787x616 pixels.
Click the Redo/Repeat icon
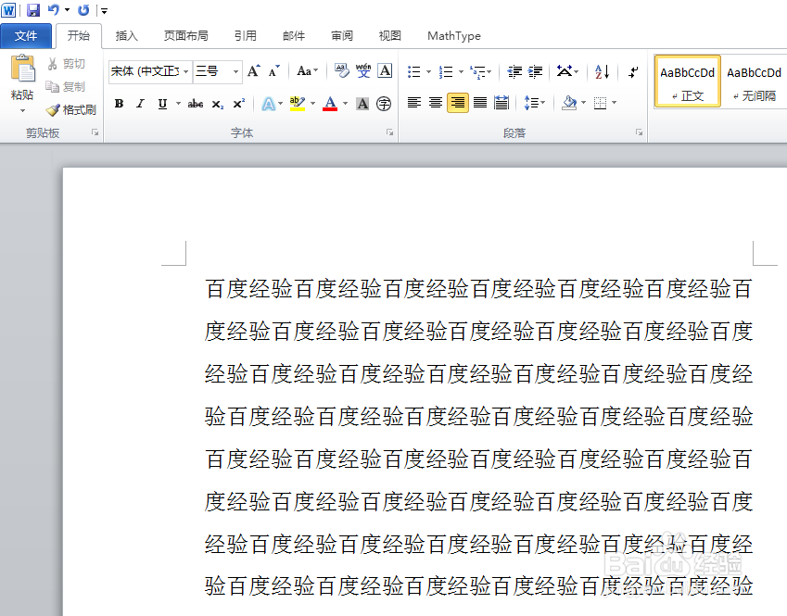[83, 9]
